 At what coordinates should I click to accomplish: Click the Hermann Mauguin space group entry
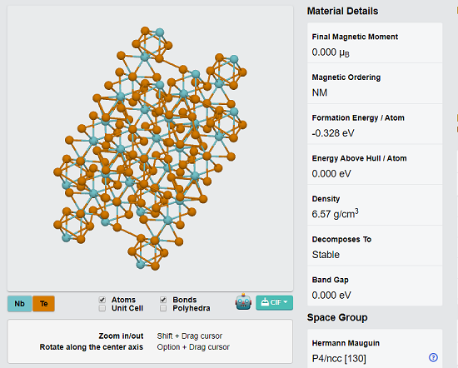tap(375, 350)
